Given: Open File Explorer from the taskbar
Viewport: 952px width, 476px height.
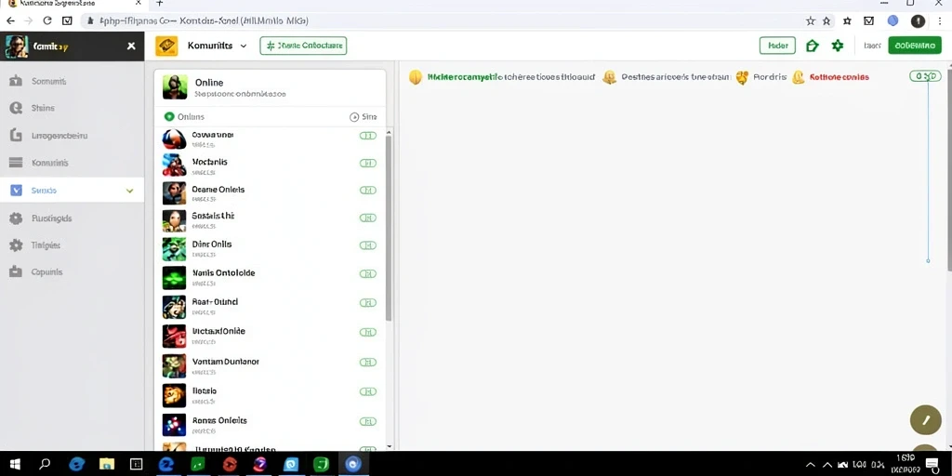Looking at the screenshot, I should [x=107, y=465].
